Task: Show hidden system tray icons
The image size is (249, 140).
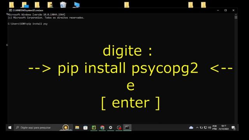Action: pos(197,128)
